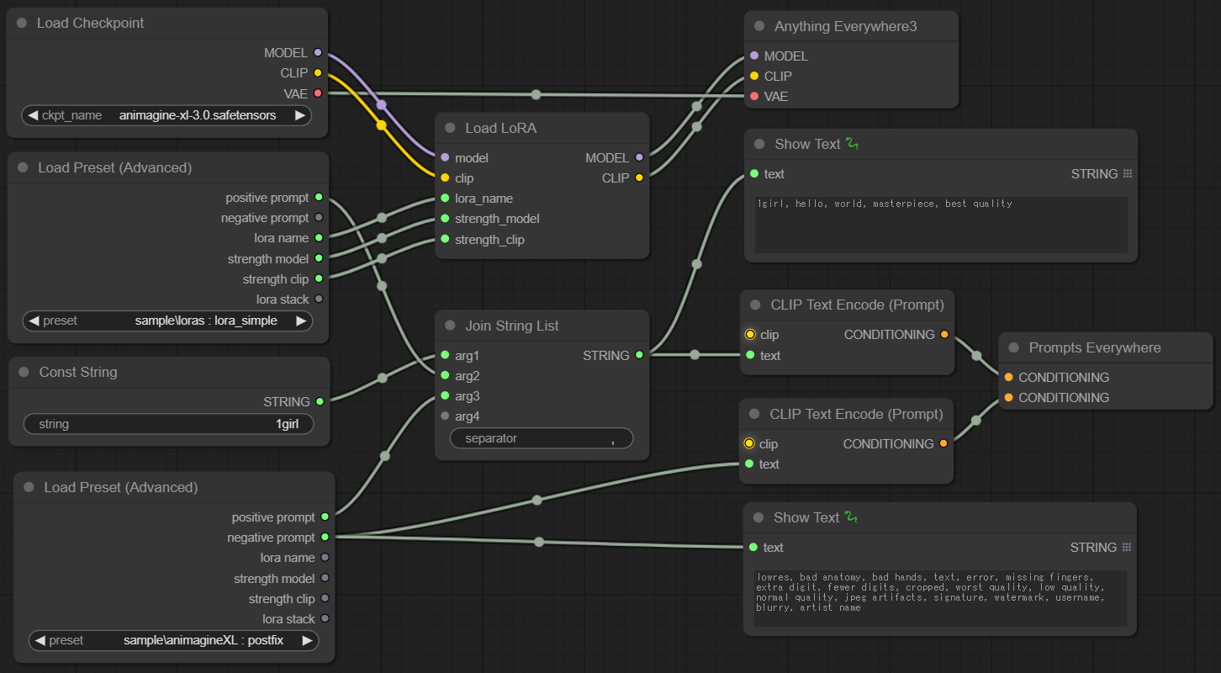The height and width of the screenshot is (673, 1221).
Task: Open preset dropdown showing sample\loras : lora_simple
Action: click(x=167, y=321)
